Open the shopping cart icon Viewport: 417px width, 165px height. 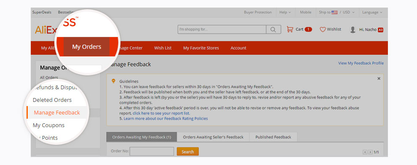(x=290, y=29)
